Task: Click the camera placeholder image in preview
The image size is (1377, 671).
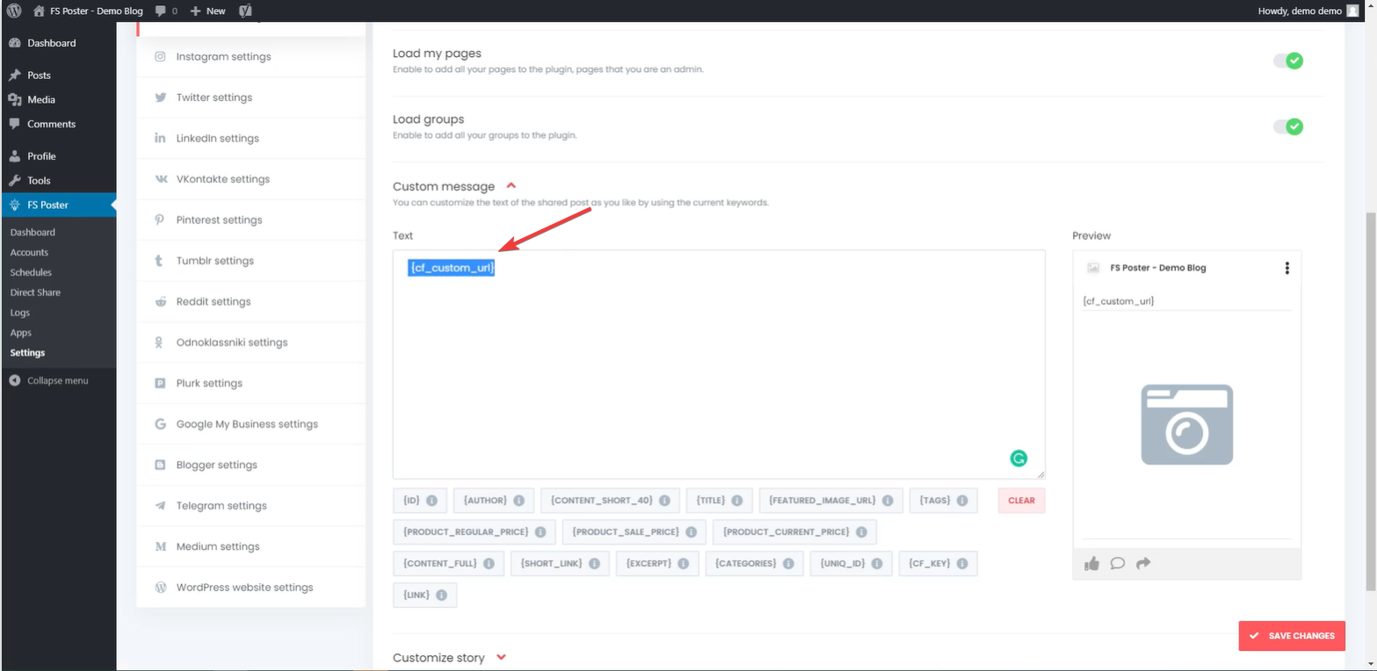Action: click(x=1186, y=425)
